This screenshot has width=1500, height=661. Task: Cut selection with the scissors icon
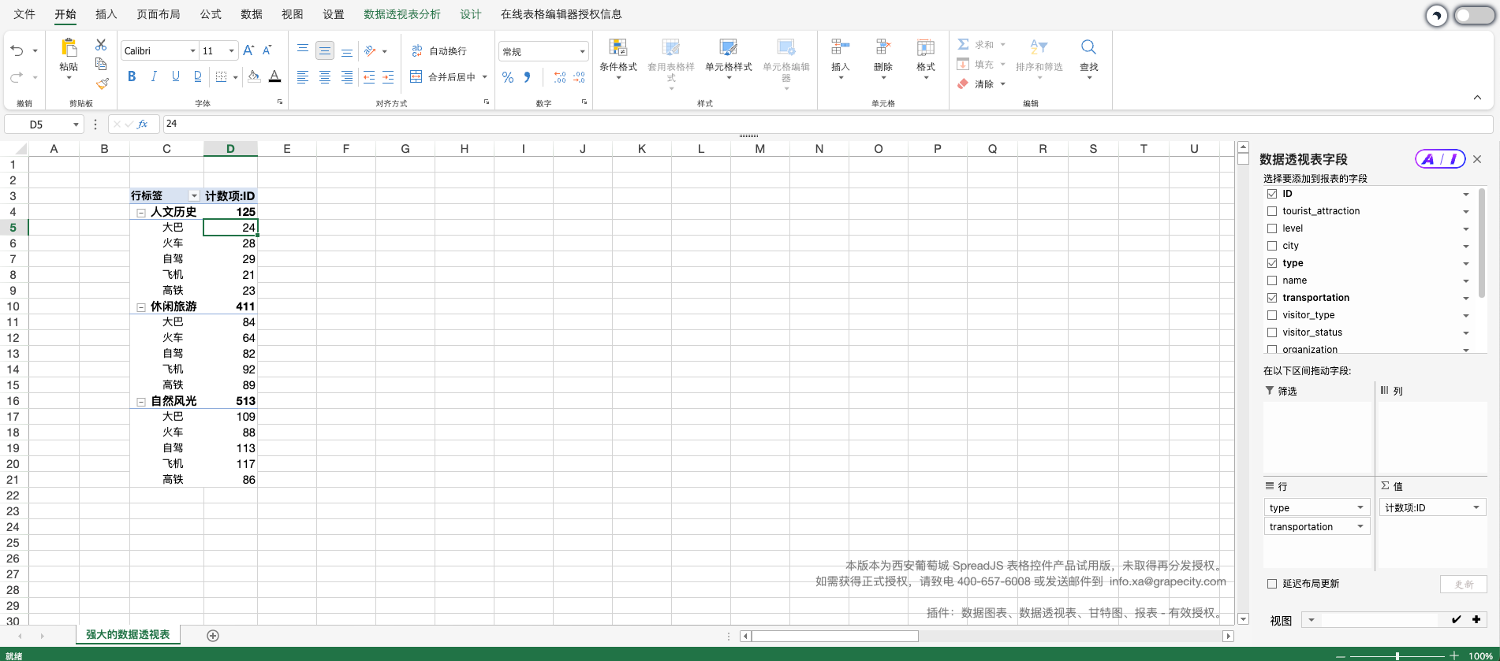point(101,45)
